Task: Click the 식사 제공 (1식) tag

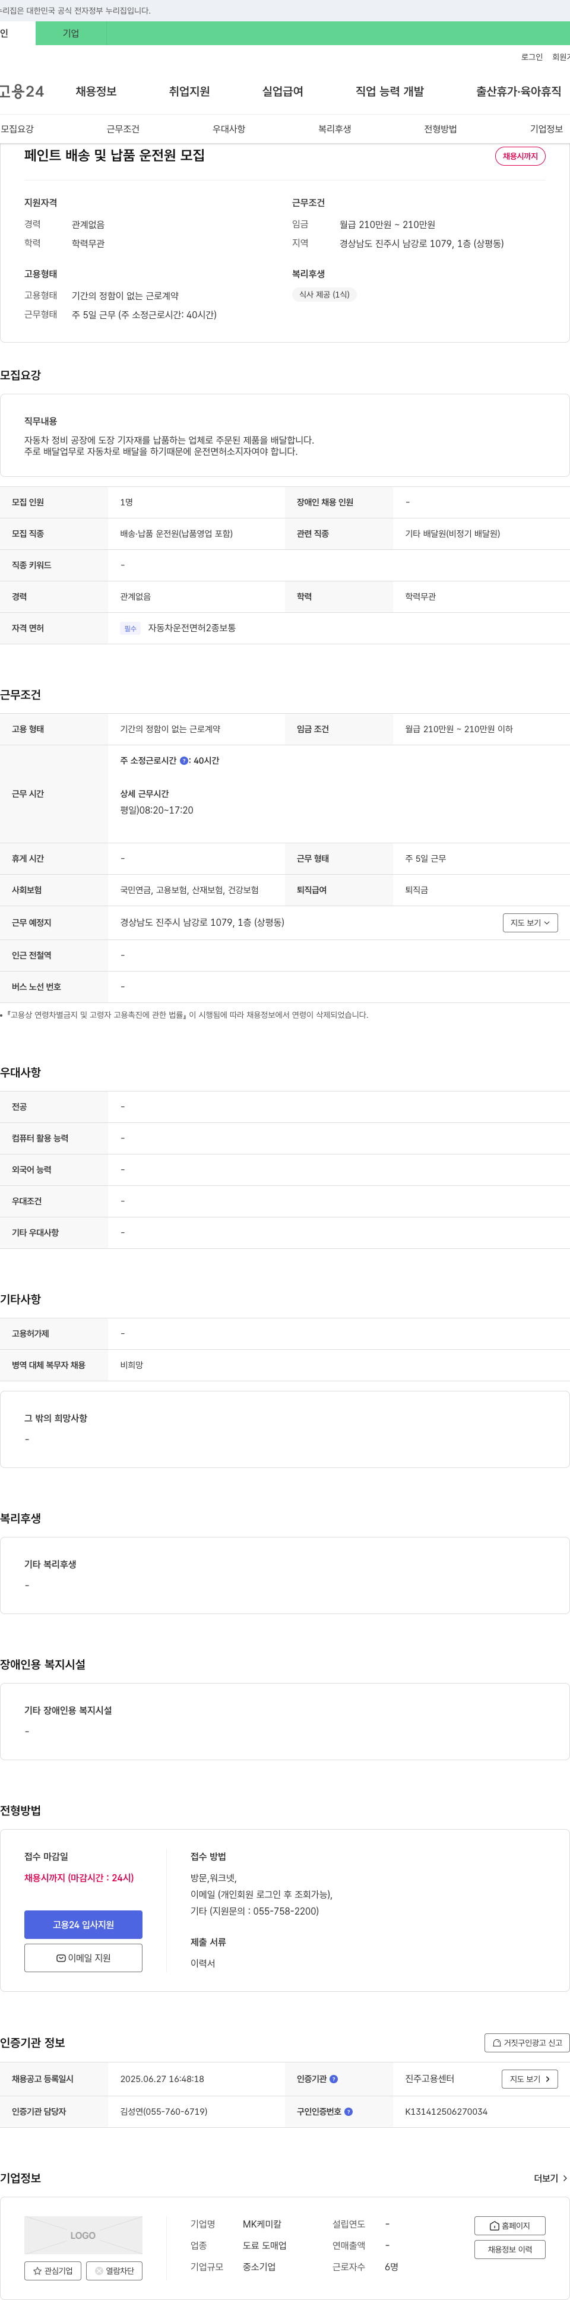Action: click(324, 295)
